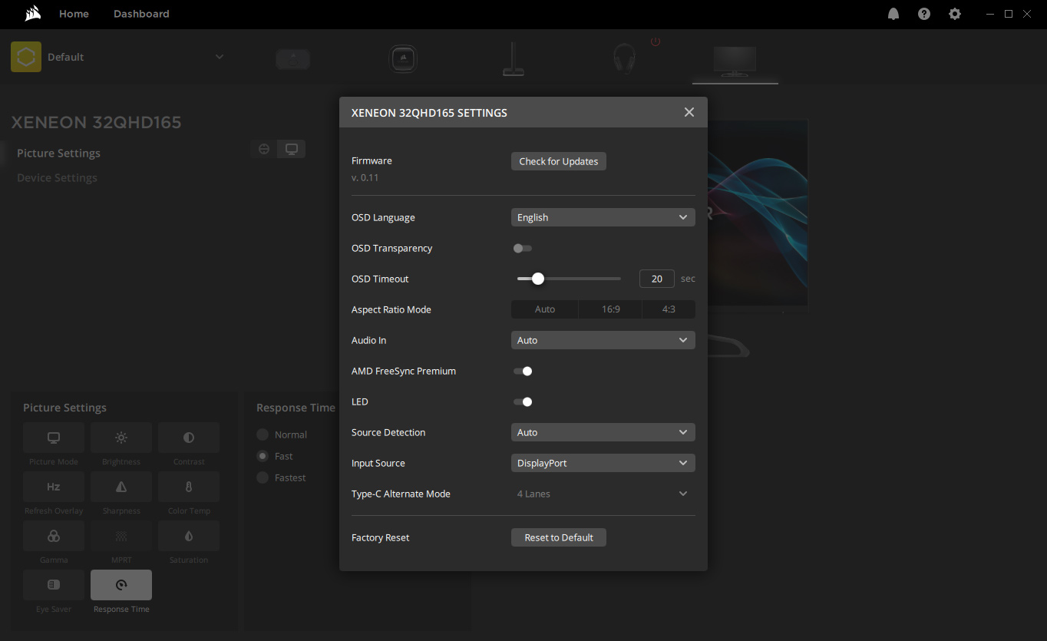Select the Gamma setting tile
1047x641 pixels.
click(x=54, y=536)
